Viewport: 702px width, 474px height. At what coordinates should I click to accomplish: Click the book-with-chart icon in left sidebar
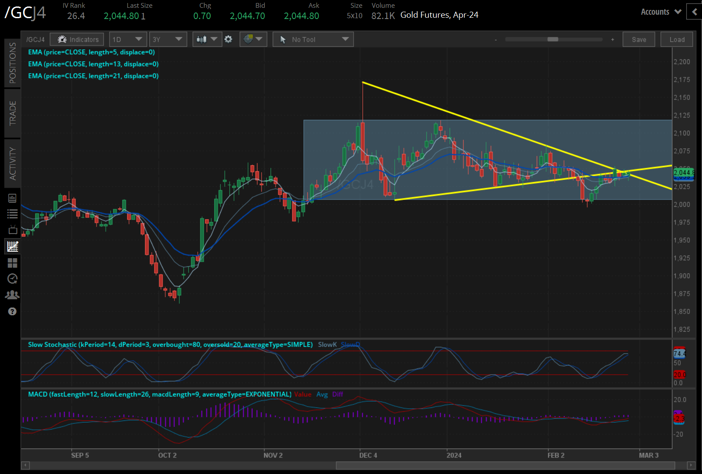13,198
